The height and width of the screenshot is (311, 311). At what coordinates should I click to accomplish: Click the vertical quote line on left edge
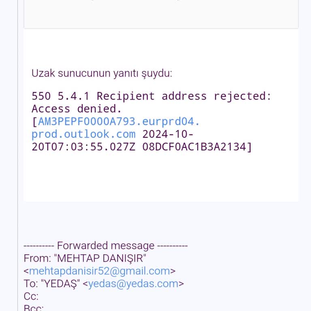point(17,162)
